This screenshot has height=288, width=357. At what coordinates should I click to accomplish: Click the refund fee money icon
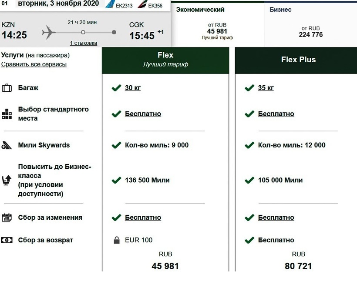7,240
